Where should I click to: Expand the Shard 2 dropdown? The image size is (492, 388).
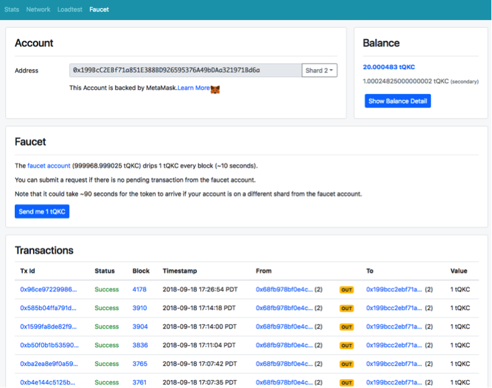[319, 70]
